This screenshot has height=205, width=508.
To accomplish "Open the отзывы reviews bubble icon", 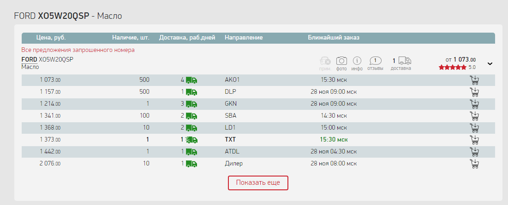I will [375, 61].
